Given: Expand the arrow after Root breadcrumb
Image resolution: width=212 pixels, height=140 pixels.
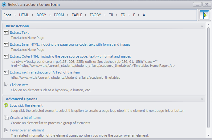Looking at the screenshot, I should (15, 15).
